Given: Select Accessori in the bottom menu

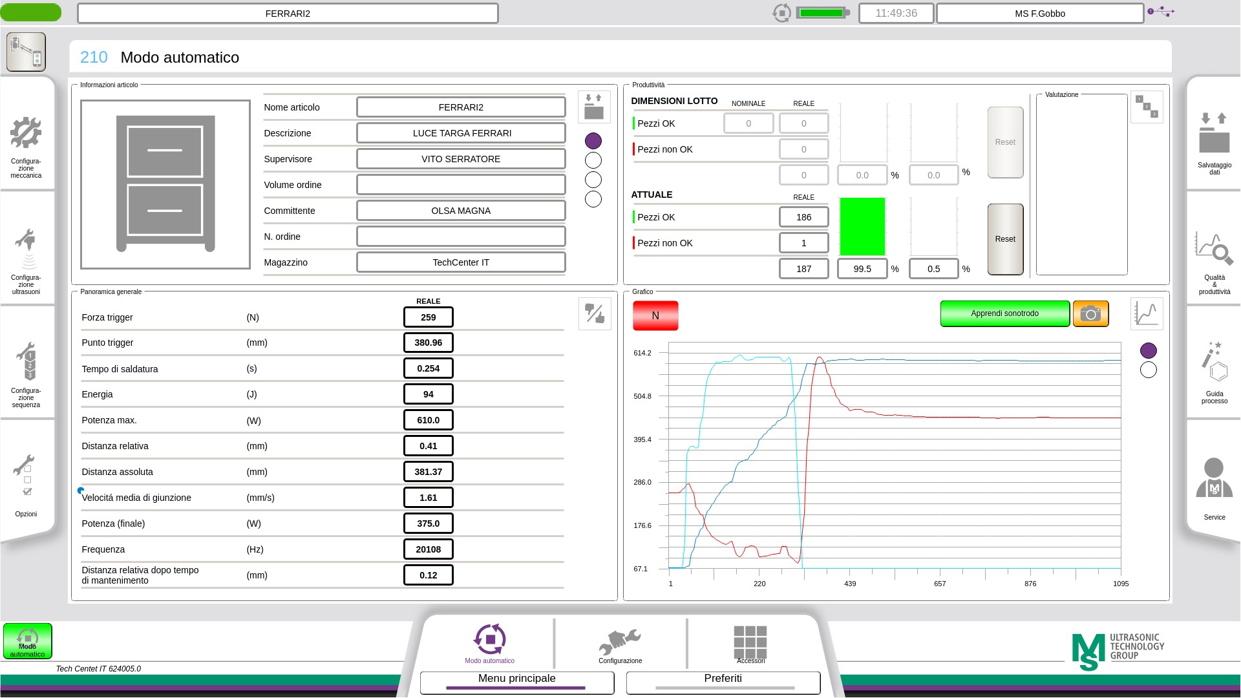Looking at the screenshot, I should pos(750,644).
